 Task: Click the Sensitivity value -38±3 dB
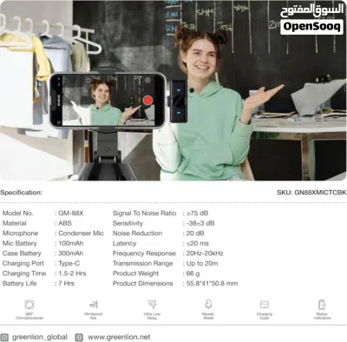pyautogui.click(x=200, y=223)
